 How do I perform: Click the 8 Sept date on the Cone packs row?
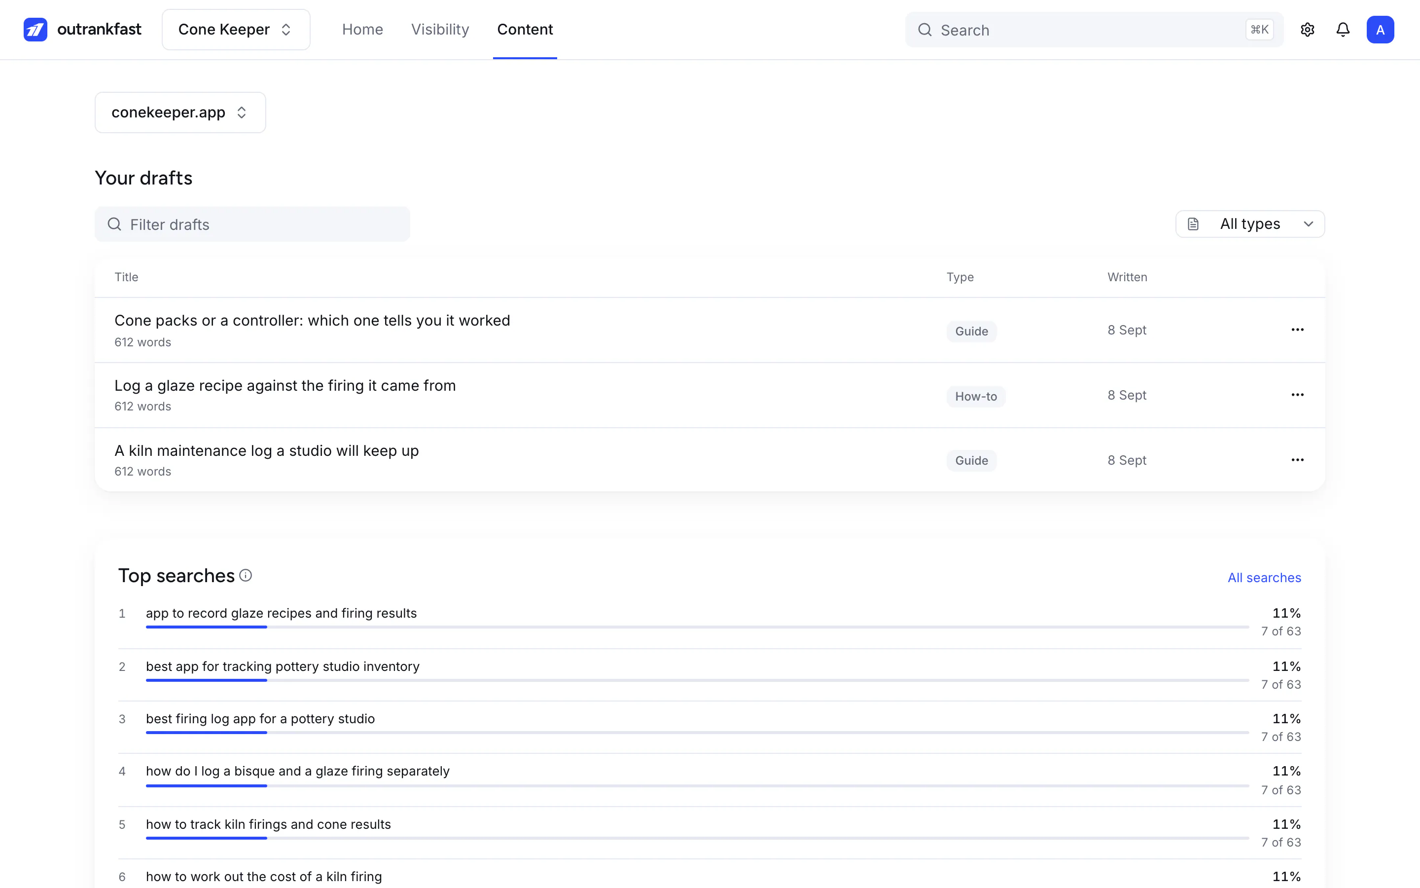[x=1127, y=330]
